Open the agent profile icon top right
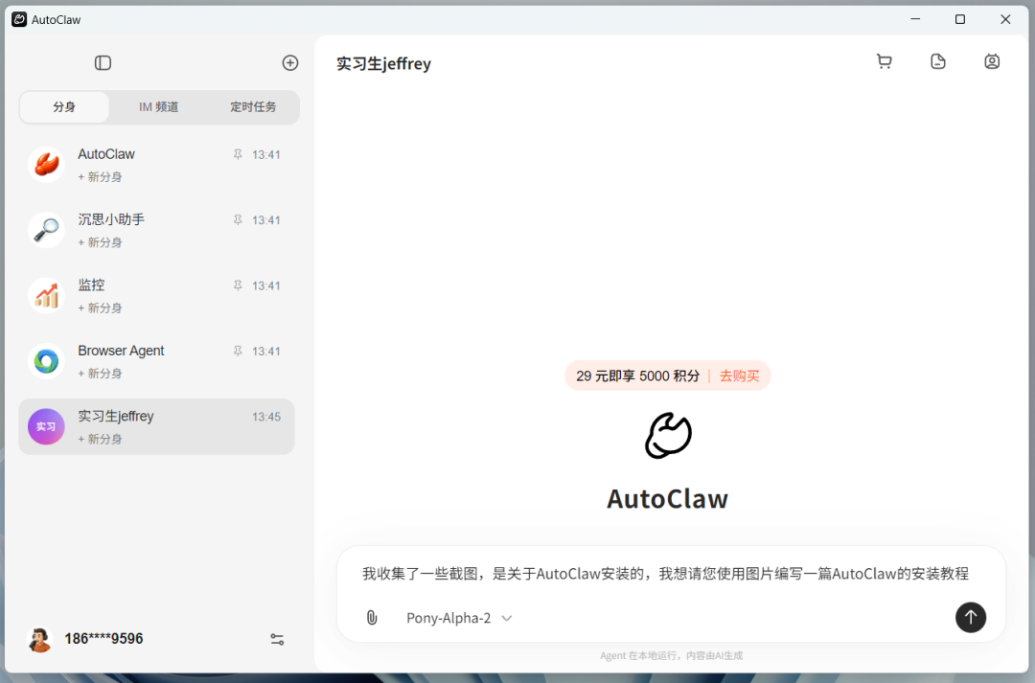Screen dimensions: 1035x683 (x=992, y=60)
